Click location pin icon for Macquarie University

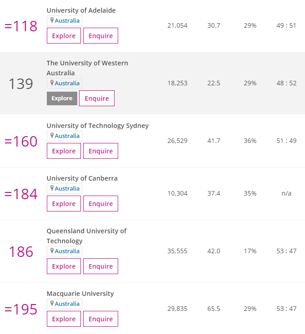[x=52, y=304]
